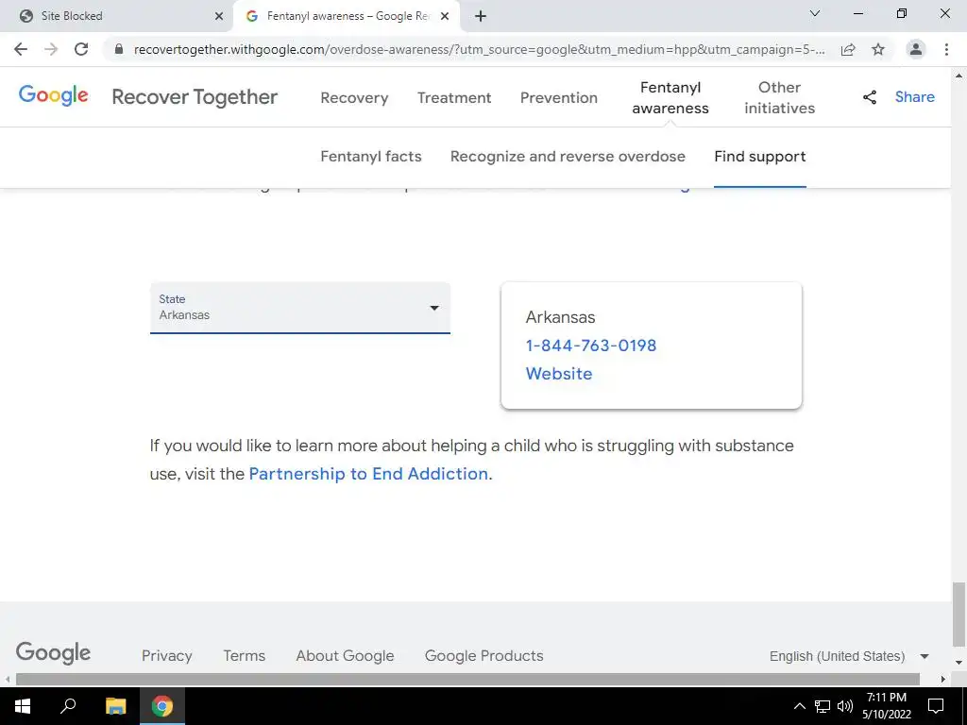Screen dimensions: 967x725
Task: Open the State dropdown showing Arkansas
Action: [300, 308]
